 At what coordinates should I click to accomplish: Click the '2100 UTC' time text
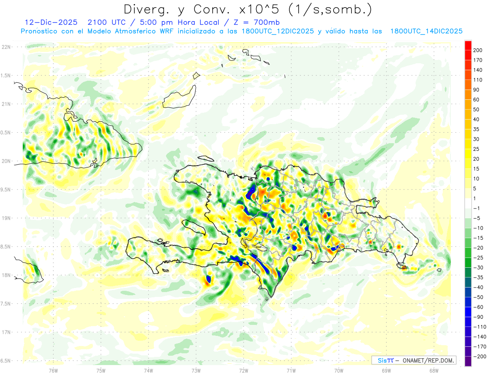(106, 22)
